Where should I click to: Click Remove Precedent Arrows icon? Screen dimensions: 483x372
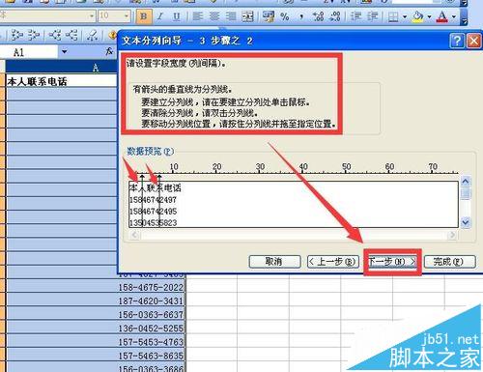(x=33, y=35)
